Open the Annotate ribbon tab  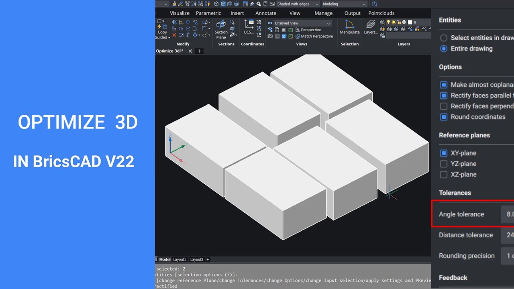266,13
